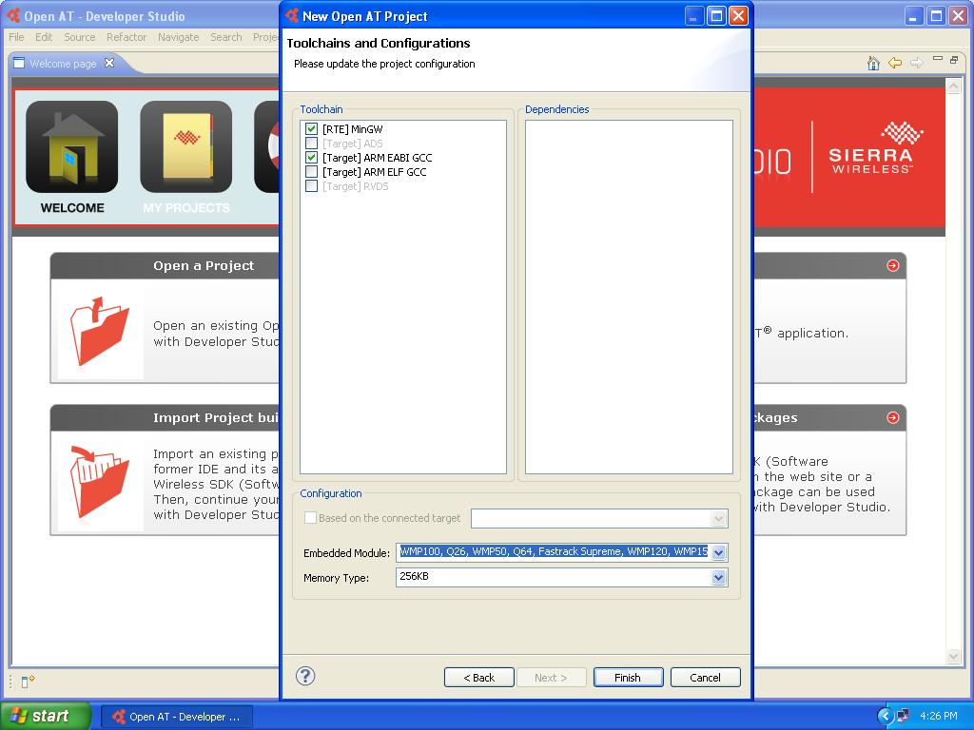The image size is (974, 730).
Task: Click the Import Project folder icon
Action: click(99, 481)
